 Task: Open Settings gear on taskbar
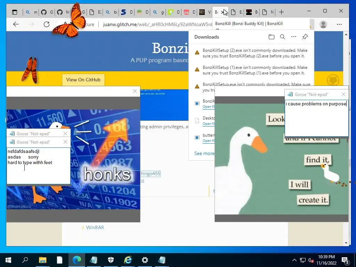145,260
